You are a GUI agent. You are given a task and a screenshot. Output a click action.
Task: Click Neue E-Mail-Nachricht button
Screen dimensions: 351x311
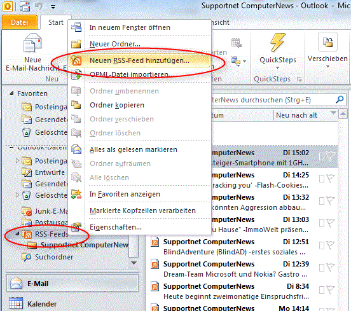(x=32, y=52)
